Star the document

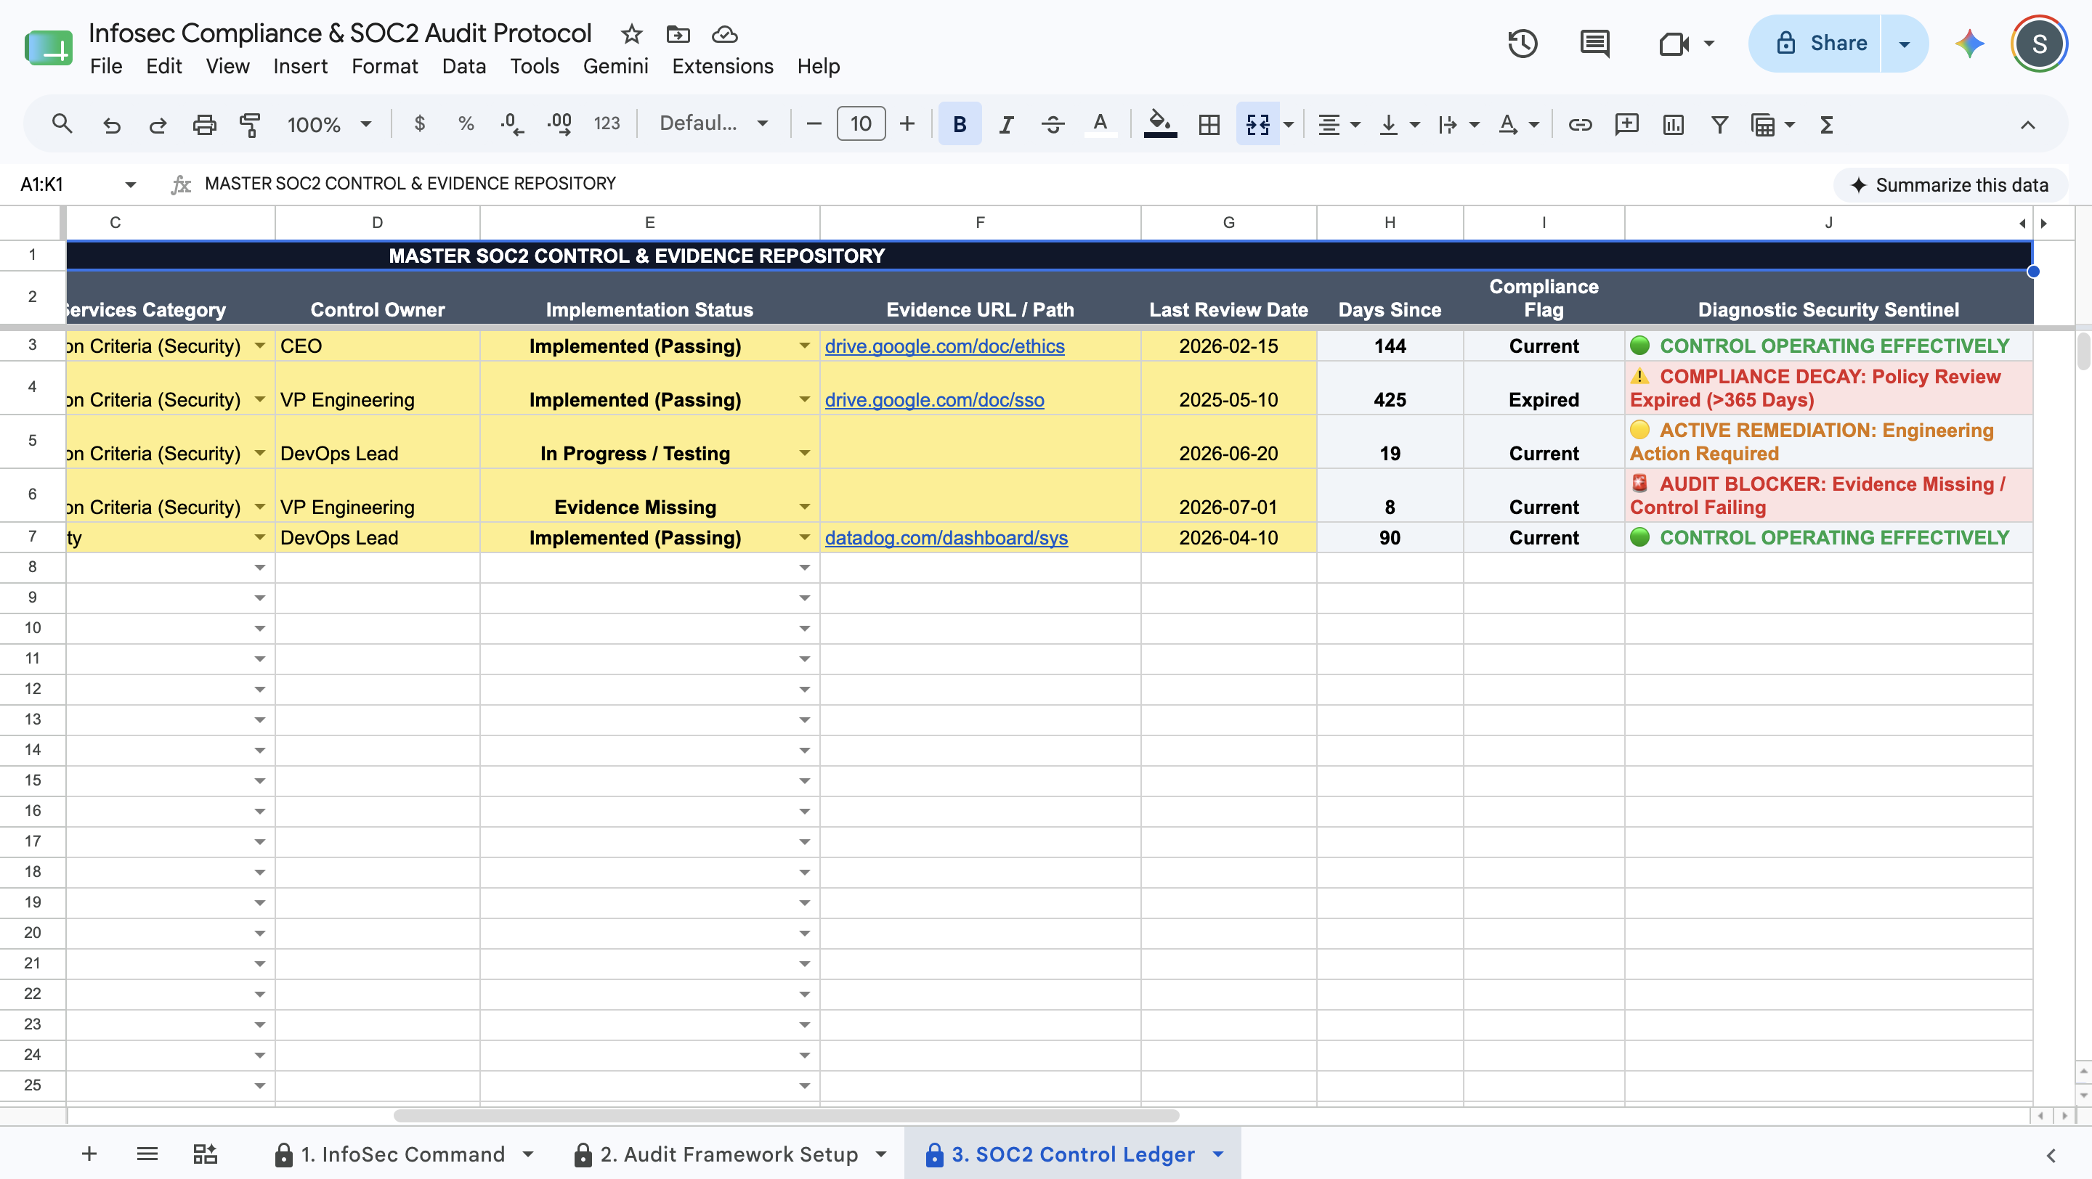click(x=631, y=34)
